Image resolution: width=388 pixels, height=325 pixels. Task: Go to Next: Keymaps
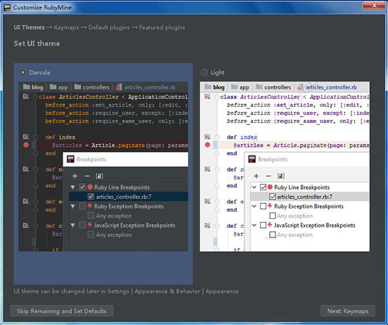[x=348, y=311]
